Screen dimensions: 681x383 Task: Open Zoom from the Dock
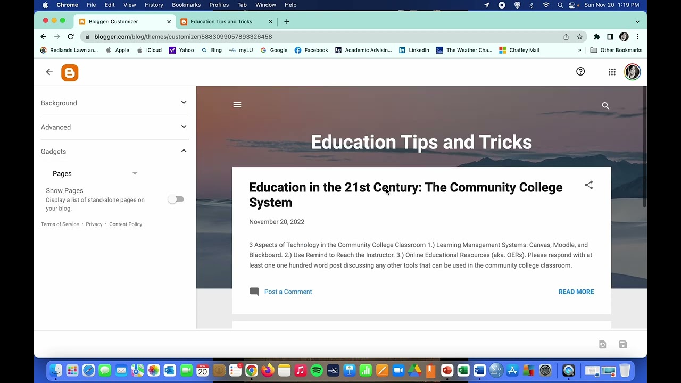(x=398, y=370)
